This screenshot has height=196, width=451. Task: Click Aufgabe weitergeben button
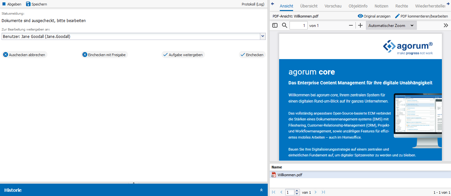(x=183, y=55)
